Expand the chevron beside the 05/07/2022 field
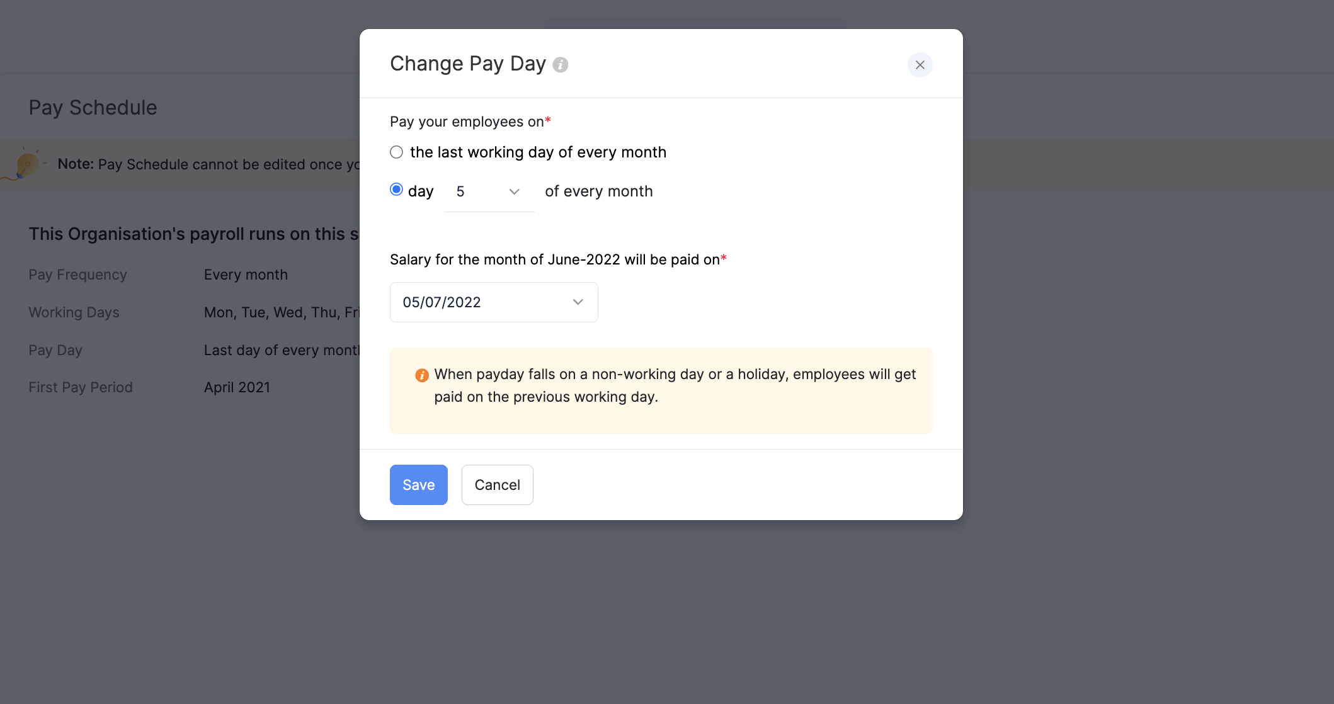This screenshot has width=1334, height=704. pyautogui.click(x=578, y=302)
